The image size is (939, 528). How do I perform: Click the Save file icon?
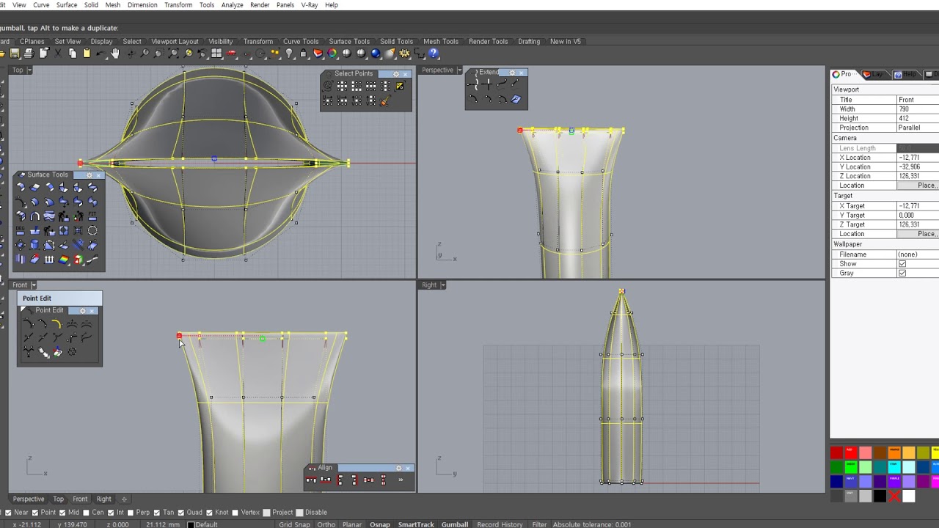pos(15,54)
